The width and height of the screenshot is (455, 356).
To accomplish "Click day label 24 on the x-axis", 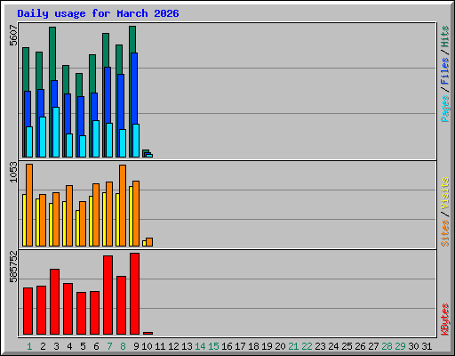I will pyautogui.click(x=333, y=346).
